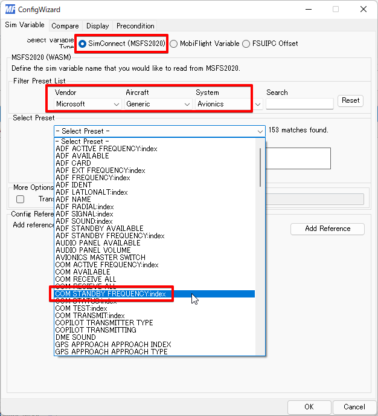Image resolution: width=378 pixels, height=416 pixels.
Task: Select ADF STANDBY AVAILABLE preset
Action: pyautogui.click(x=155, y=229)
